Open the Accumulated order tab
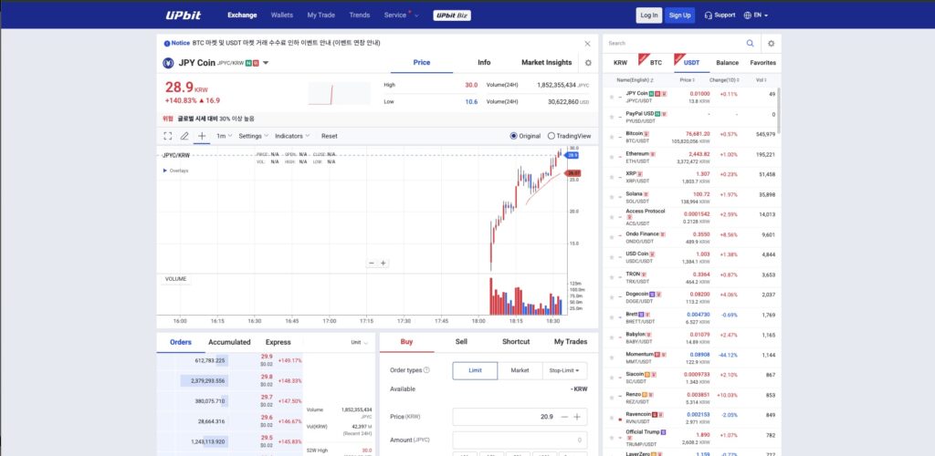This screenshot has width=935, height=456. pyautogui.click(x=229, y=342)
